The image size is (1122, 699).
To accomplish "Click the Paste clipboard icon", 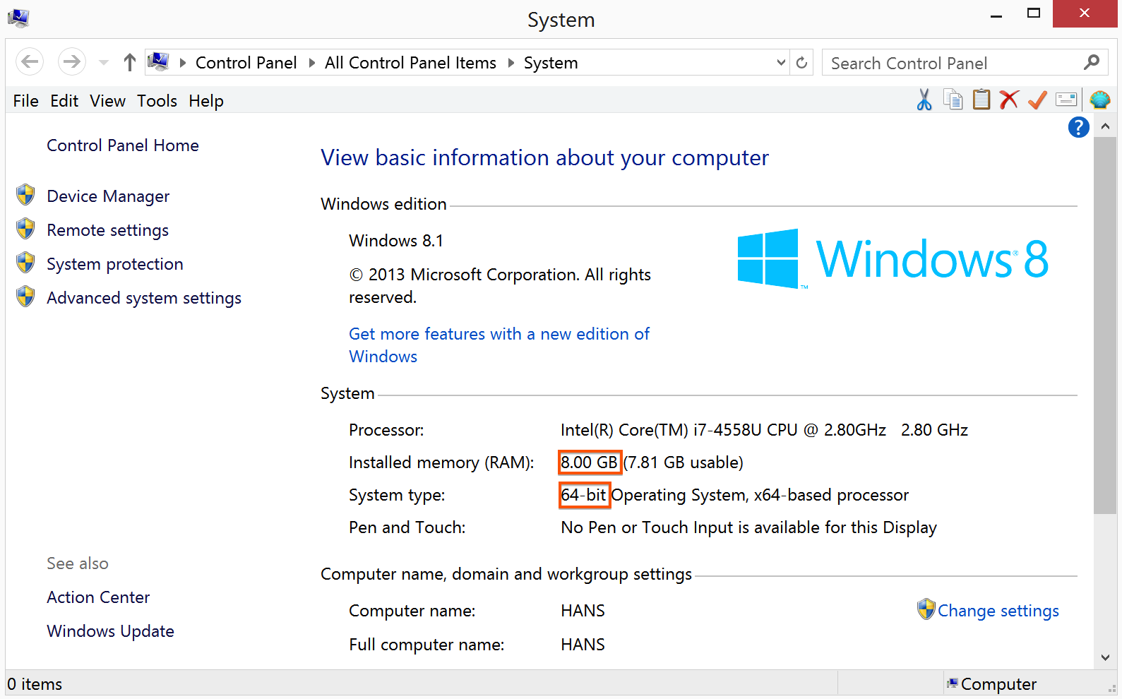I will [x=981, y=100].
